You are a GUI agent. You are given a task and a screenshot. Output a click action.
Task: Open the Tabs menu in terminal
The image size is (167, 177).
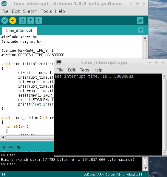(84, 70)
